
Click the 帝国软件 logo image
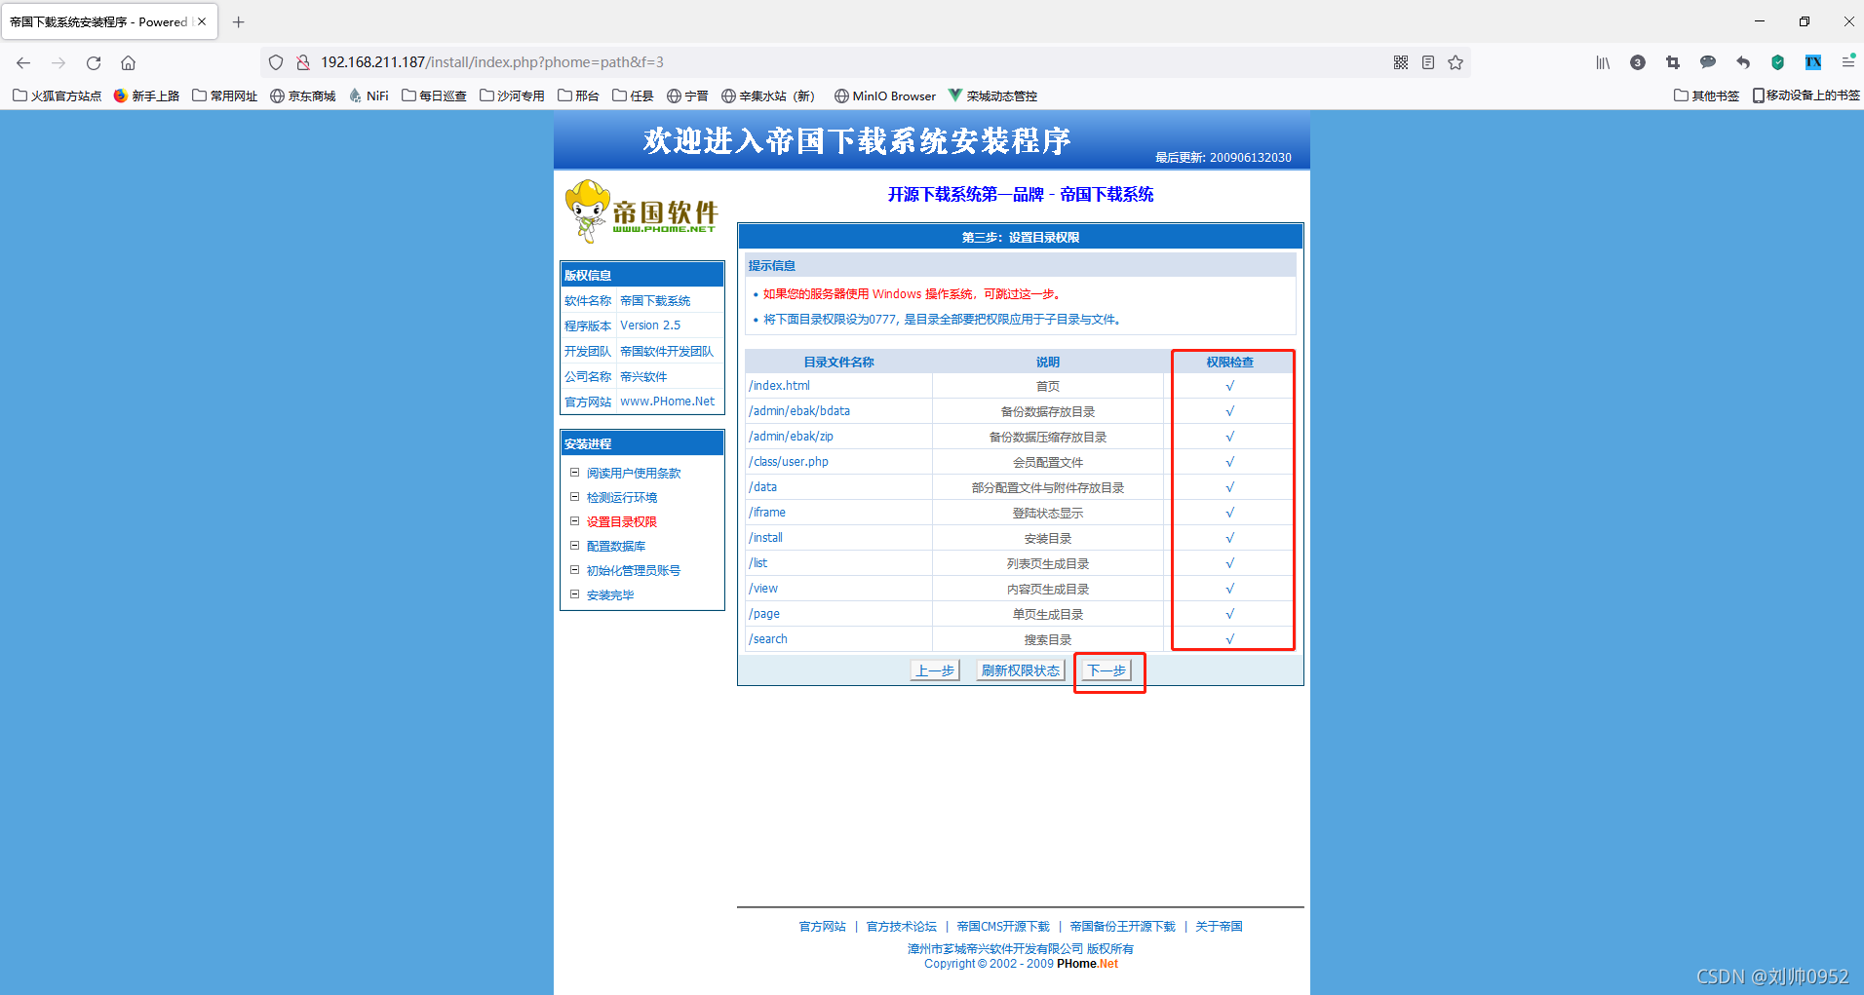(641, 210)
